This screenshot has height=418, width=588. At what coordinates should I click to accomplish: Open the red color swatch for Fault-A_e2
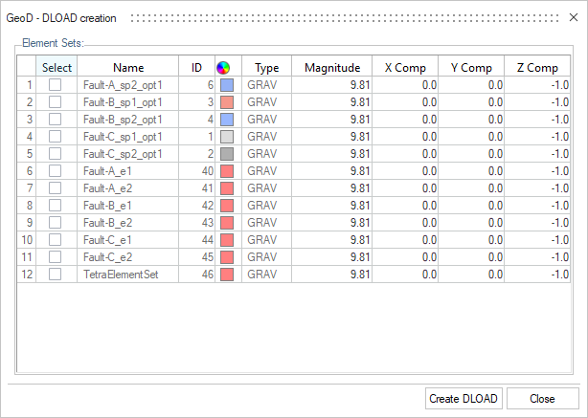point(227,188)
